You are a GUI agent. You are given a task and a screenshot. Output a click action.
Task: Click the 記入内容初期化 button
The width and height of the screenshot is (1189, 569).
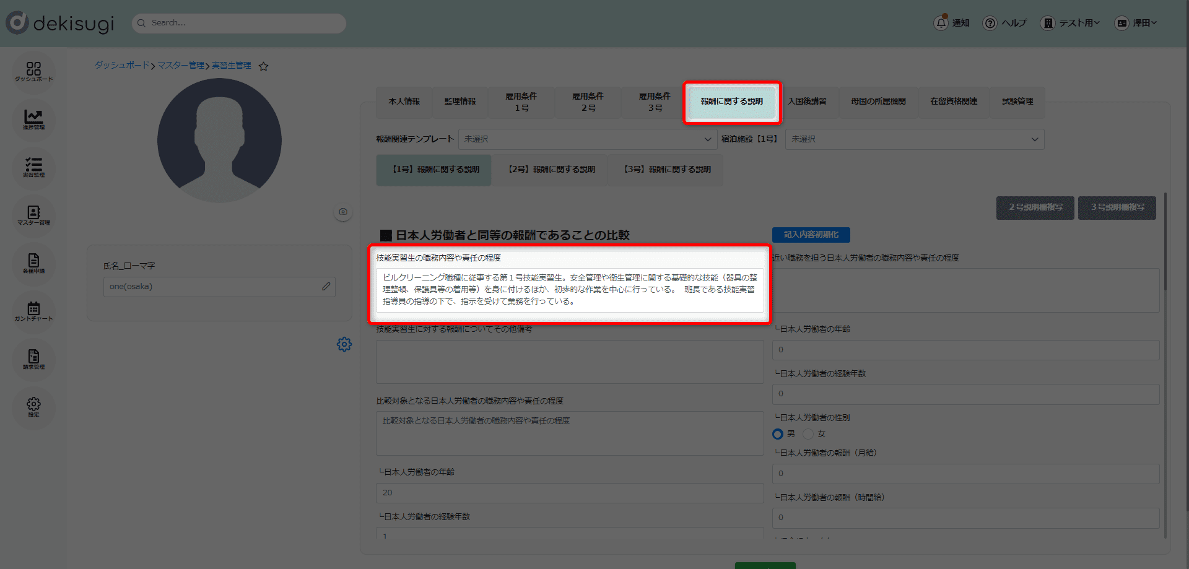tap(811, 235)
